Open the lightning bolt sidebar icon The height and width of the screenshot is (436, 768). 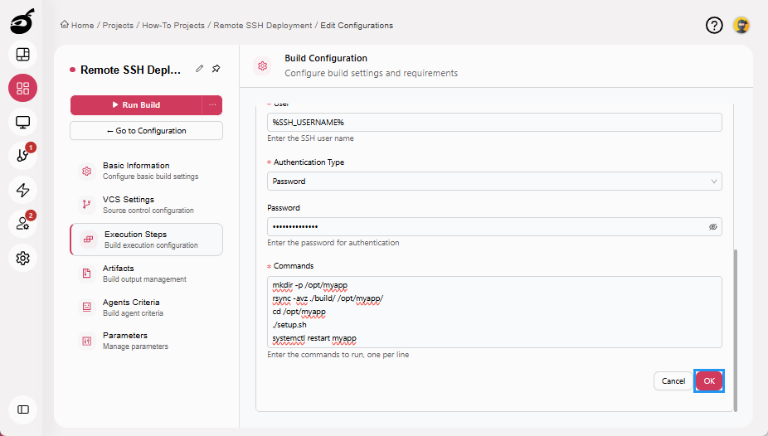23,190
